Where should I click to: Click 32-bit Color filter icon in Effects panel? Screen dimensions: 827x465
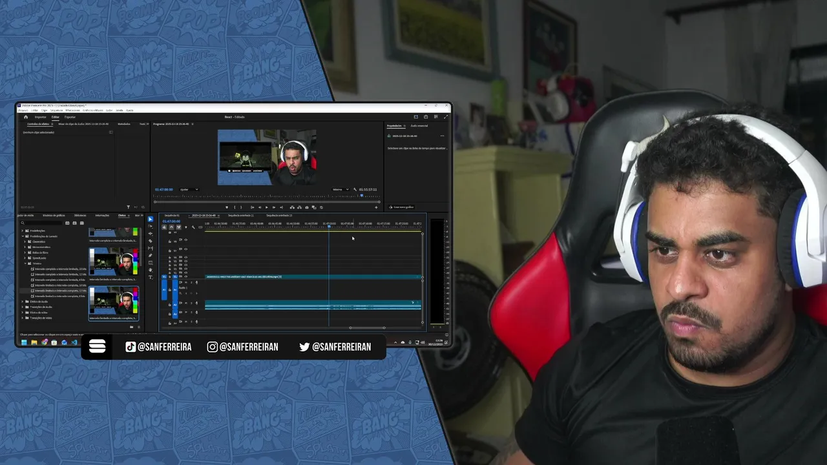tap(74, 223)
